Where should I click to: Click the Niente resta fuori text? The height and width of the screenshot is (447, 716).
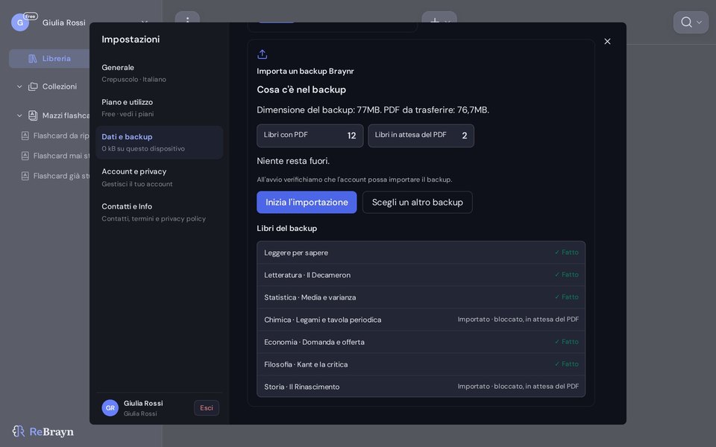(293, 161)
